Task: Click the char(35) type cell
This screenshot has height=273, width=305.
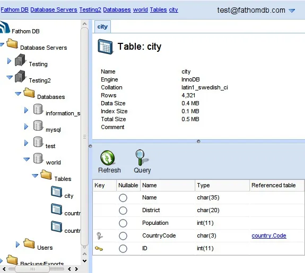Action: coord(208,197)
